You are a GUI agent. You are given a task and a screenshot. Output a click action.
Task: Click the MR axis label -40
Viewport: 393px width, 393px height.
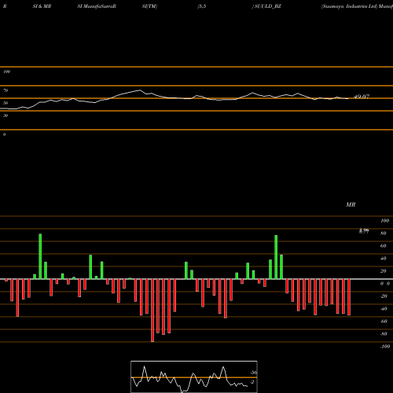(384, 309)
